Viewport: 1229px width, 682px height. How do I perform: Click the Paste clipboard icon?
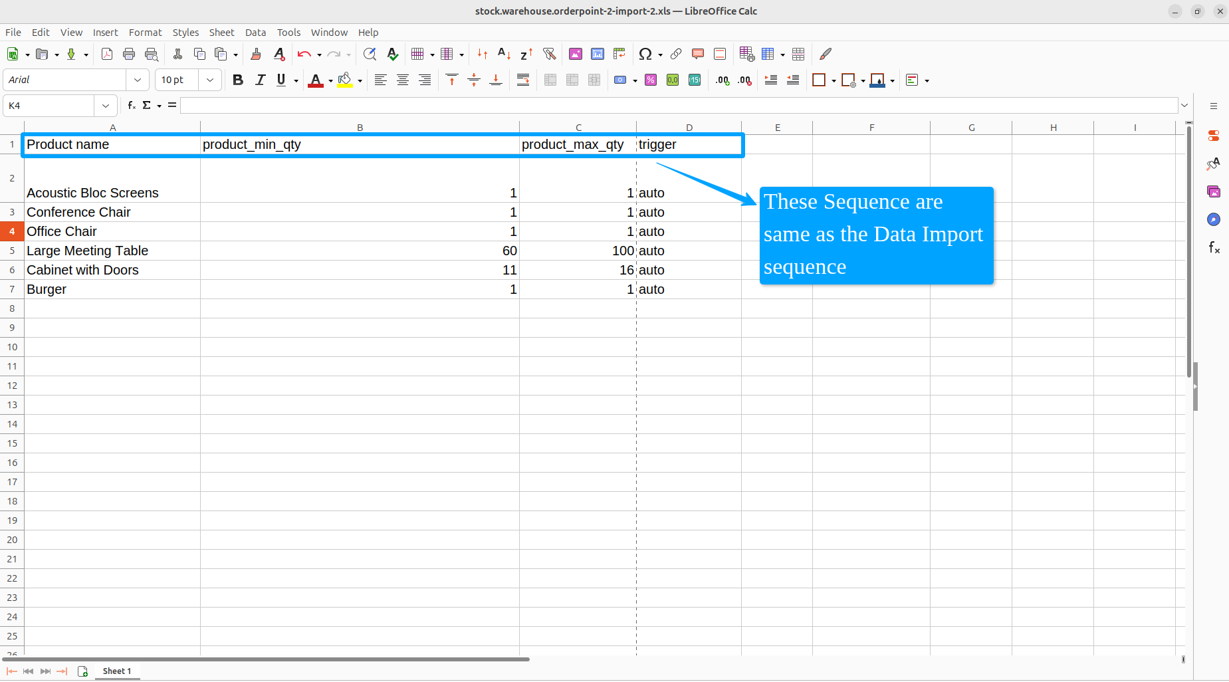click(x=221, y=55)
